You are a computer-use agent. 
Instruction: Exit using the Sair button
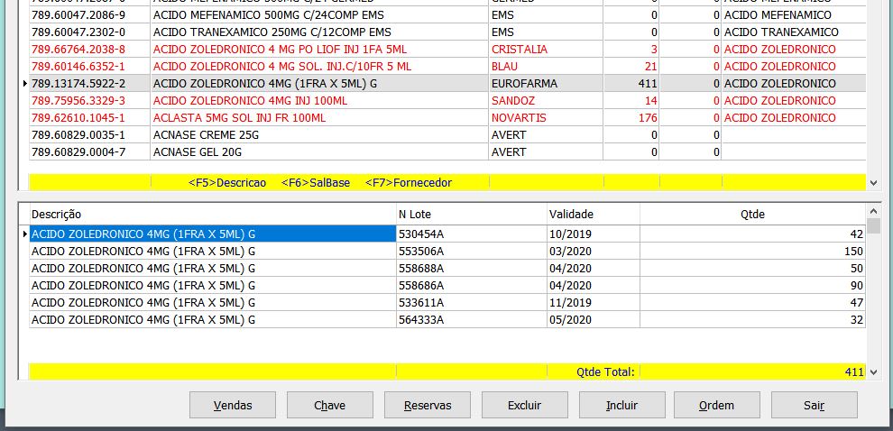814,405
